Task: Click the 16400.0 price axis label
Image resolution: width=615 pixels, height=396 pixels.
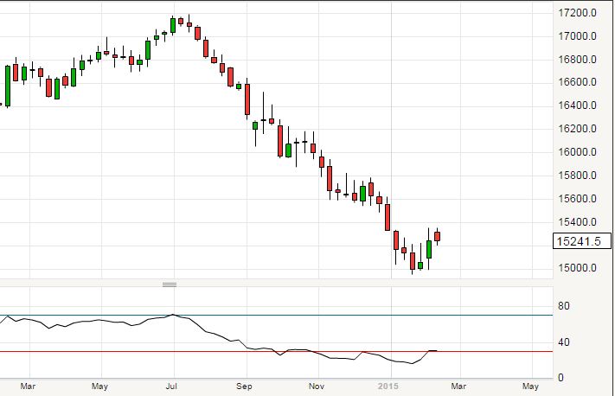Action: tap(579, 105)
